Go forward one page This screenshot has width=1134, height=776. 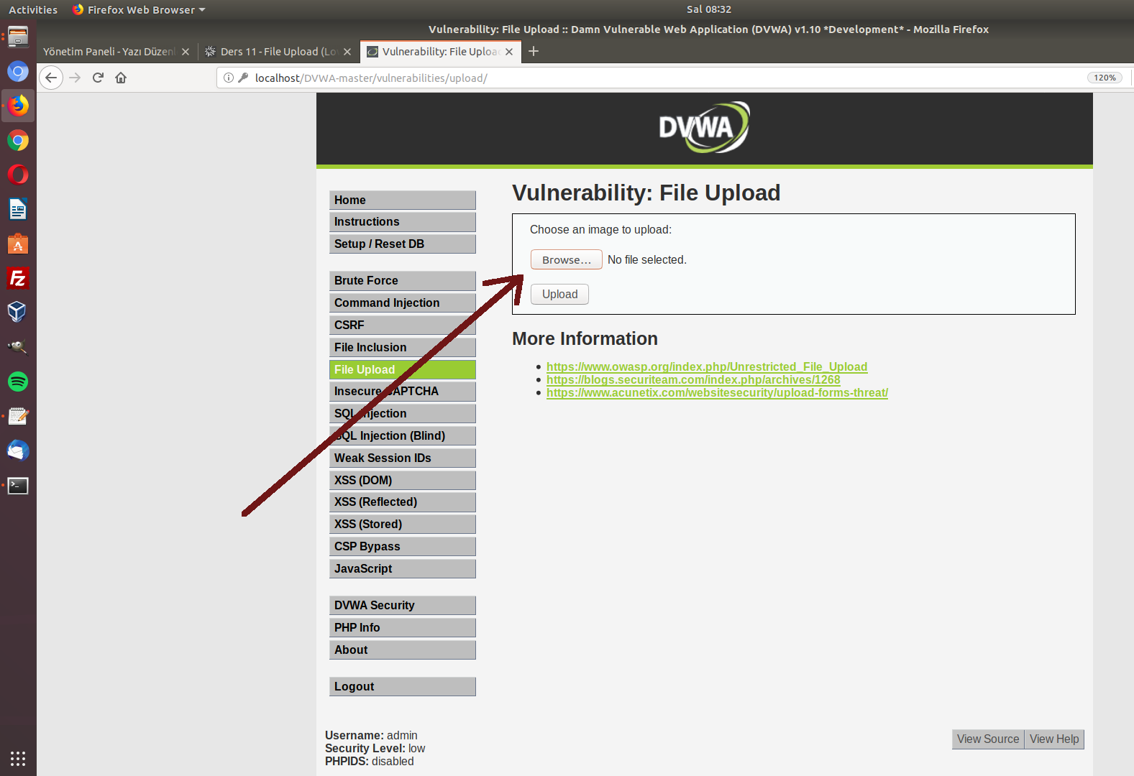click(x=75, y=78)
